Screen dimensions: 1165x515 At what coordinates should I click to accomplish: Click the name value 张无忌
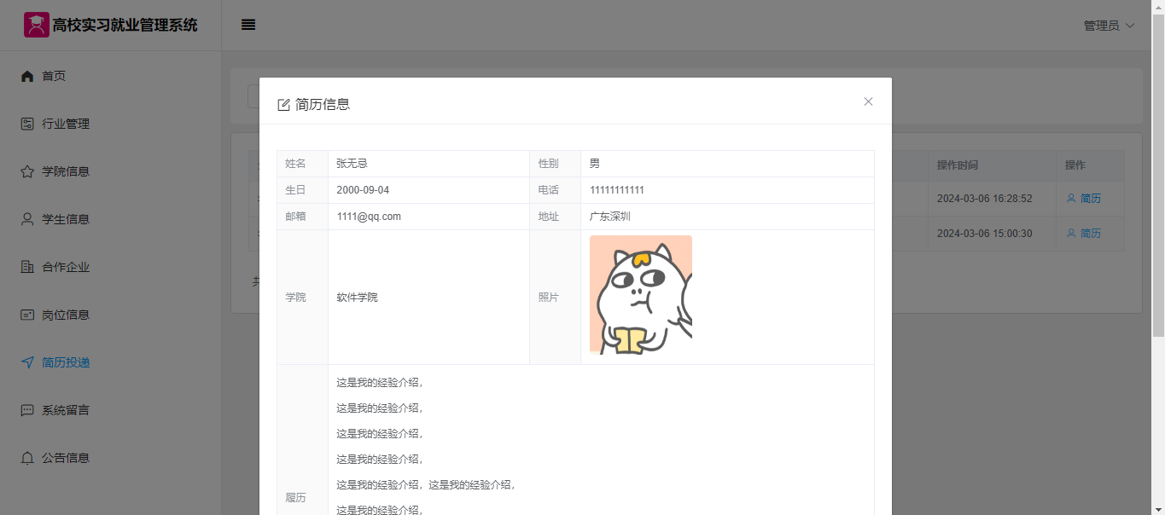click(x=352, y=164)
